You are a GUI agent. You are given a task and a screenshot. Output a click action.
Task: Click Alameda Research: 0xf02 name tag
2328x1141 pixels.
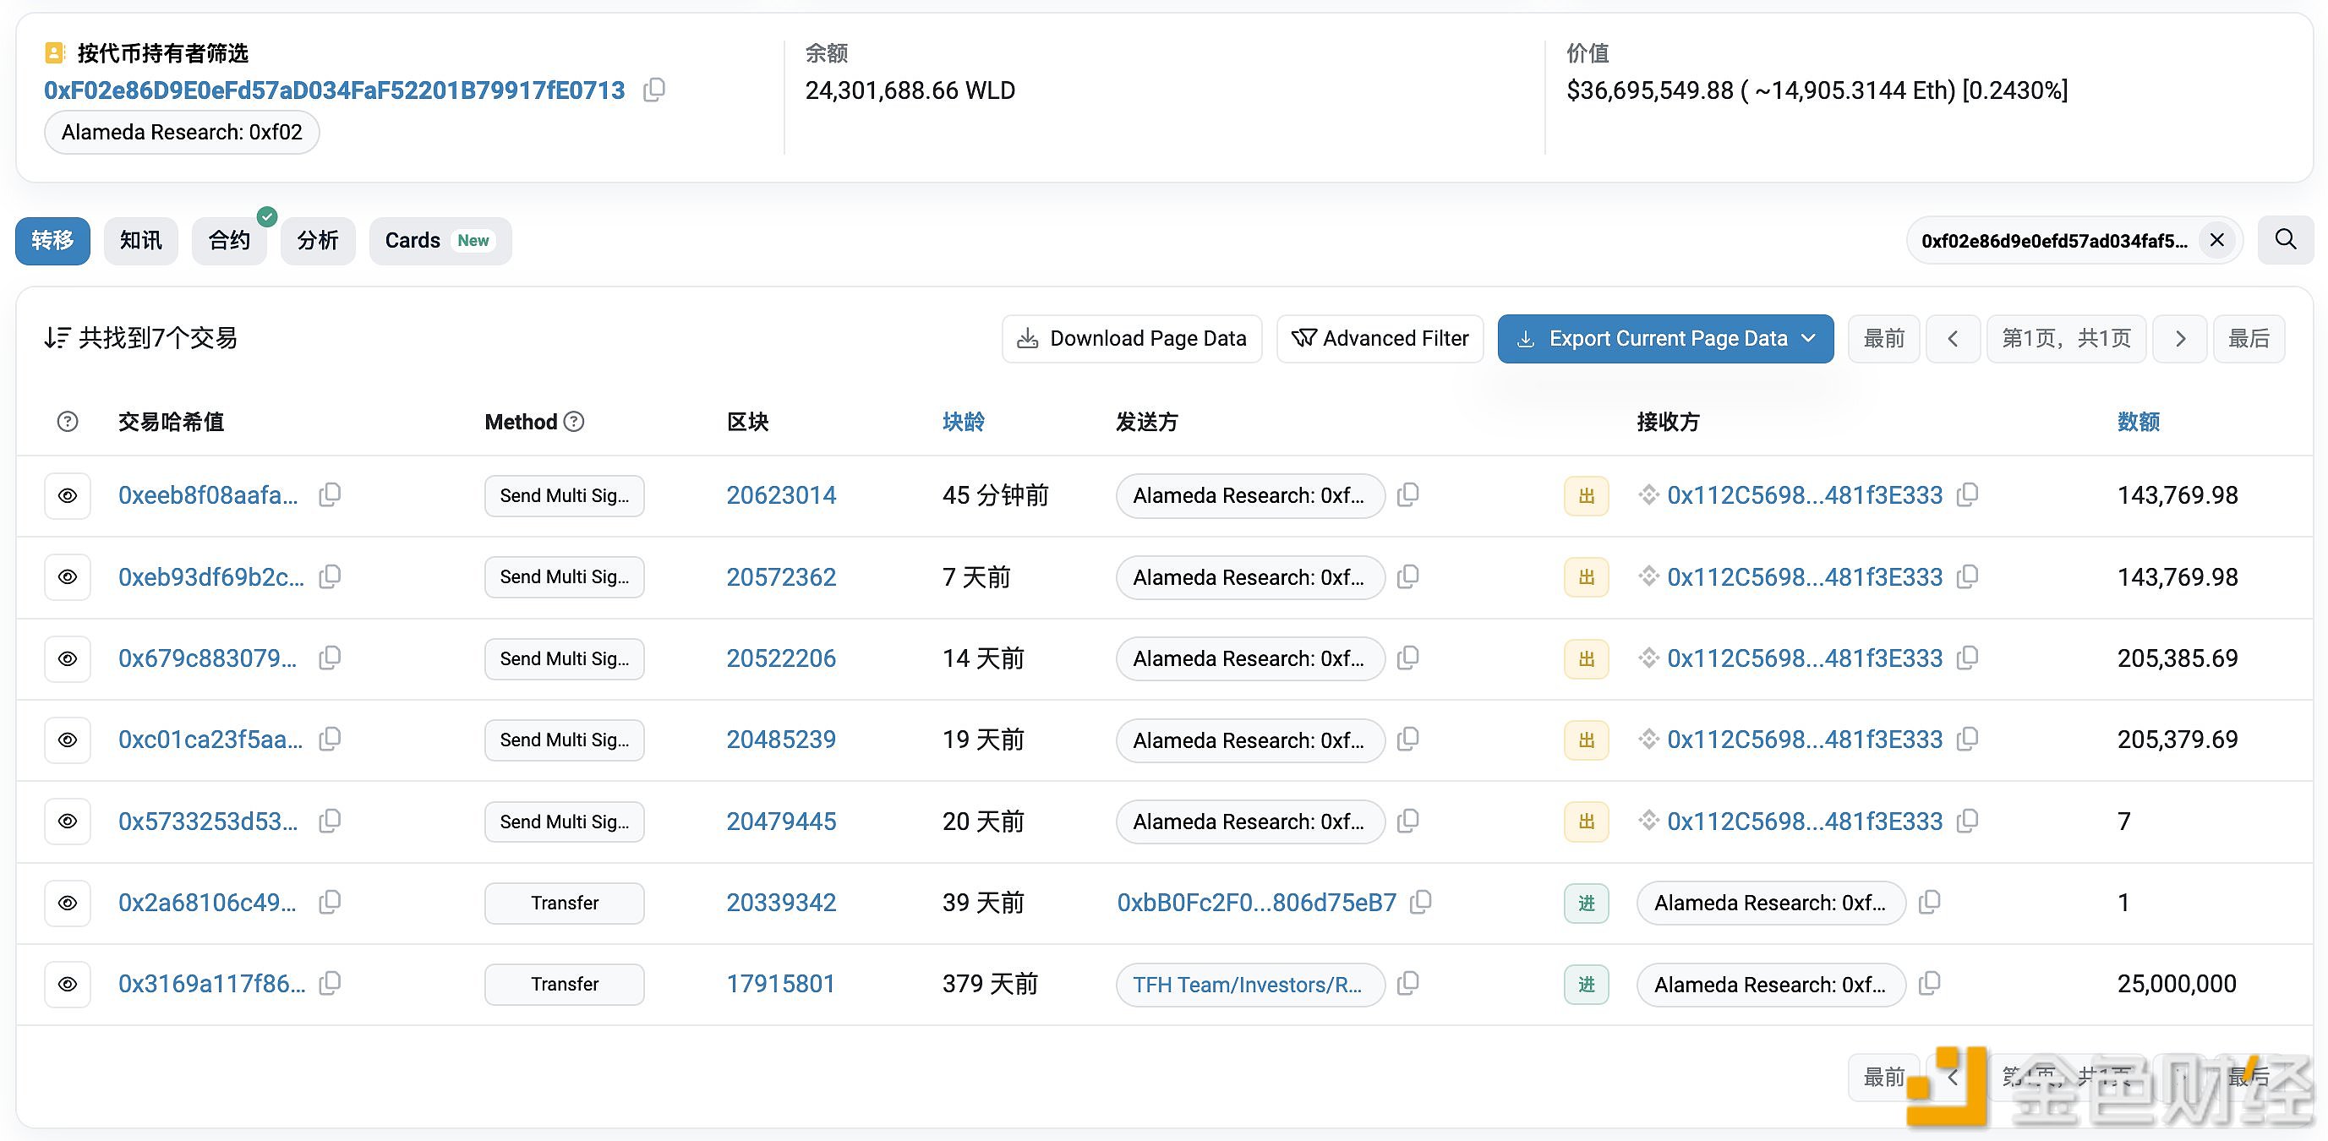coord(182,132)
